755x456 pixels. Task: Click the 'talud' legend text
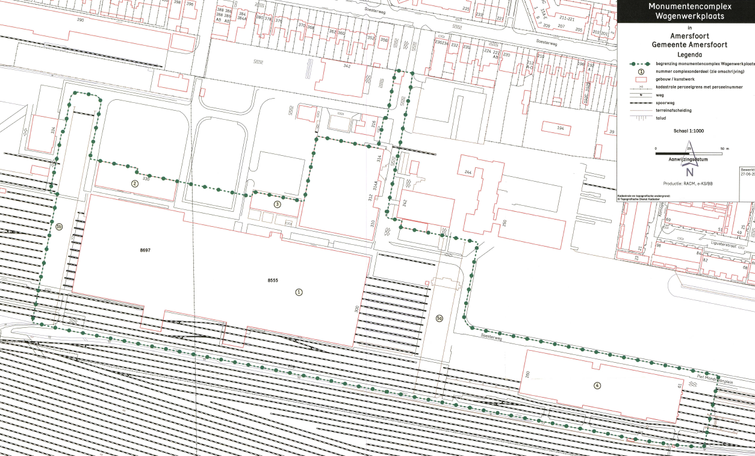click(661, 119)
